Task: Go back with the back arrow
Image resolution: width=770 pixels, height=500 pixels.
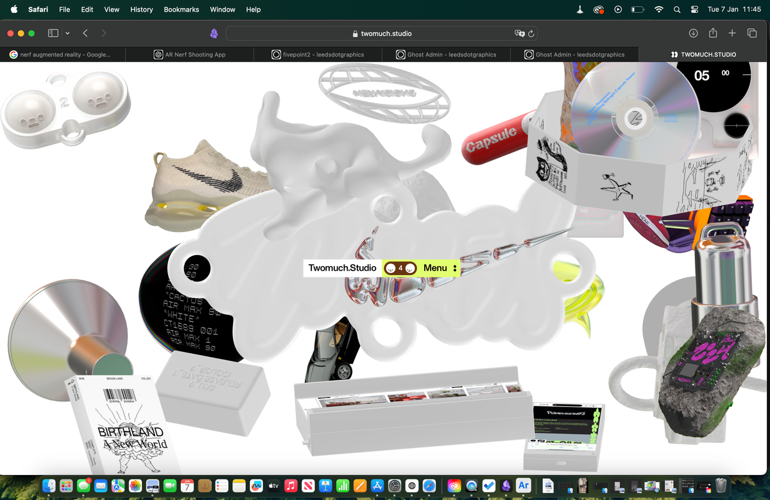Action: 85,33
